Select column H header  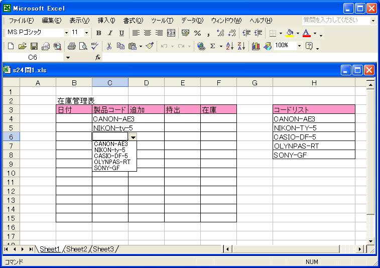(x=314, y=83)
